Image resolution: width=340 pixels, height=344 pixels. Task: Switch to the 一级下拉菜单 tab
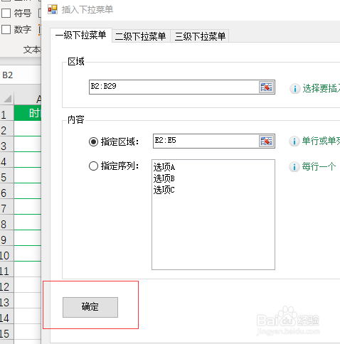(81, 36)
